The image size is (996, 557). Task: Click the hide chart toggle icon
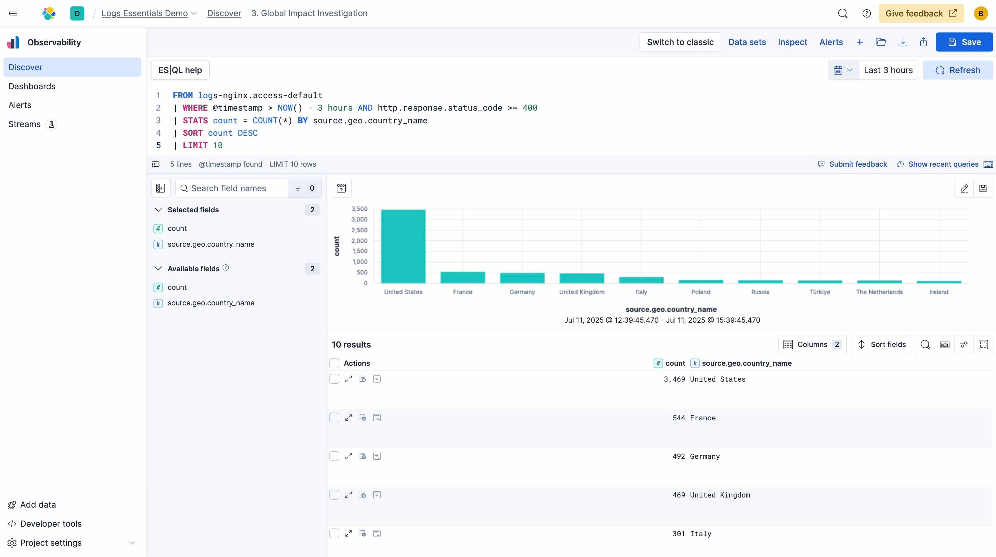point(341,188)
